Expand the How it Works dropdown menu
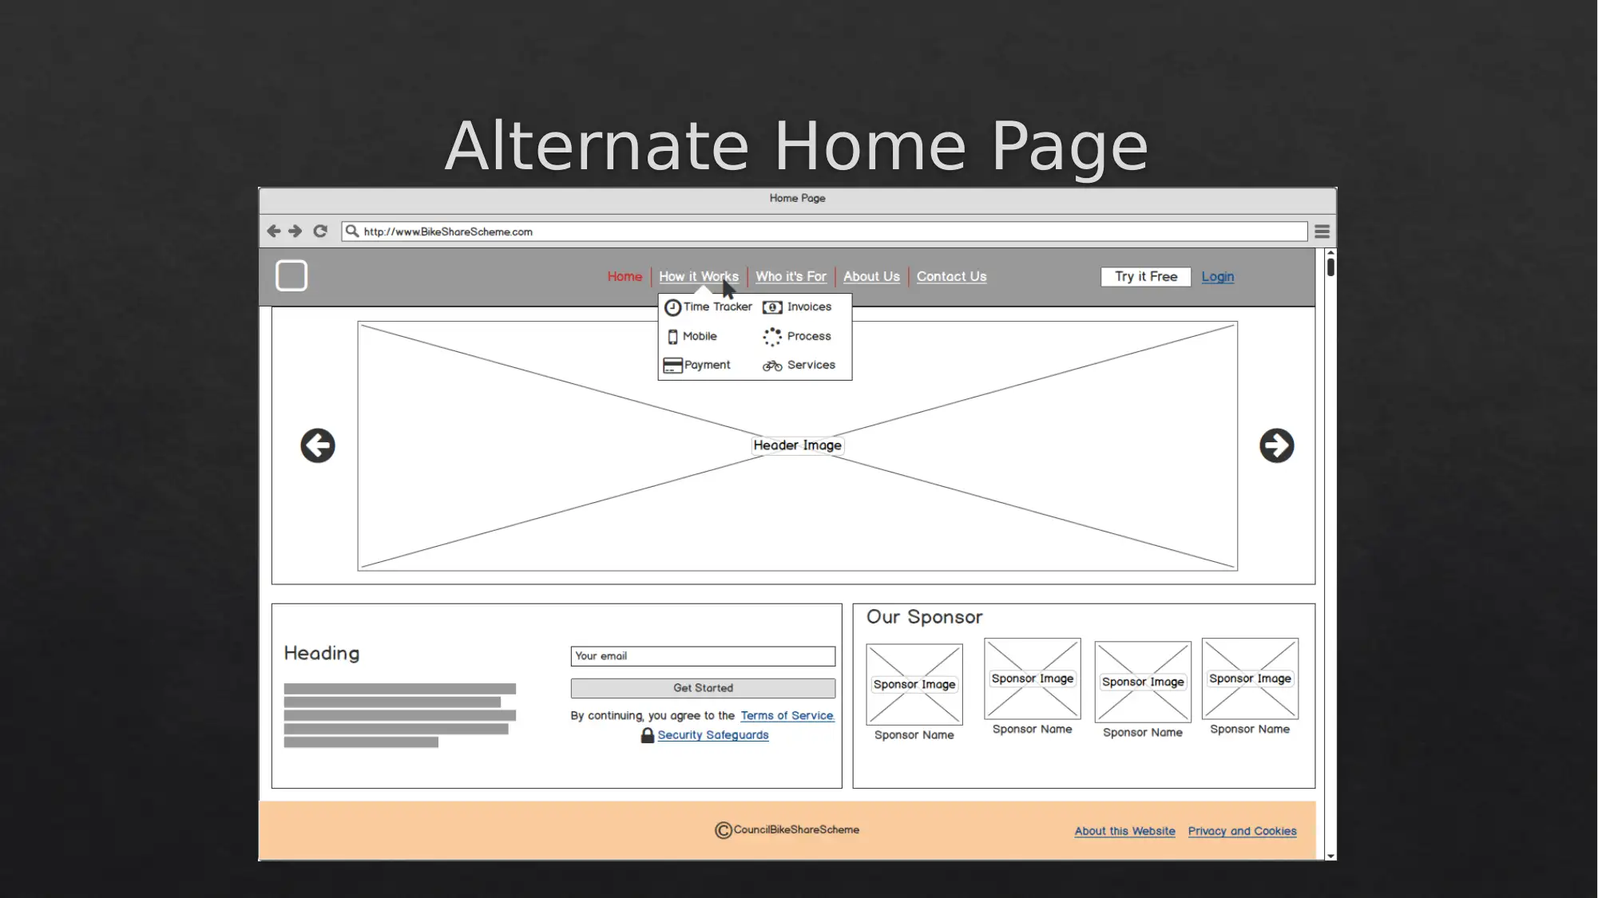Image resolution: width=1598 pixels, height=898 pixels. 698,276
